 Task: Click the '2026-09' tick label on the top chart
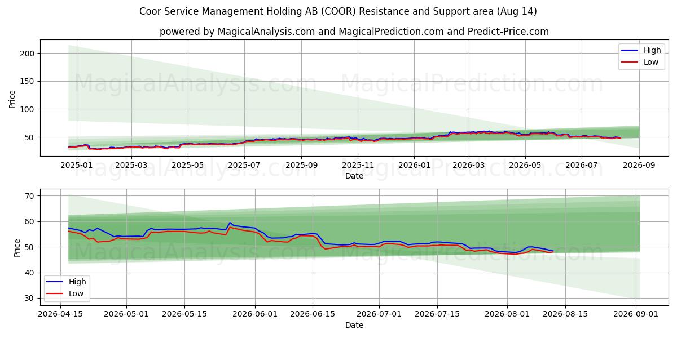pos(639,165)
